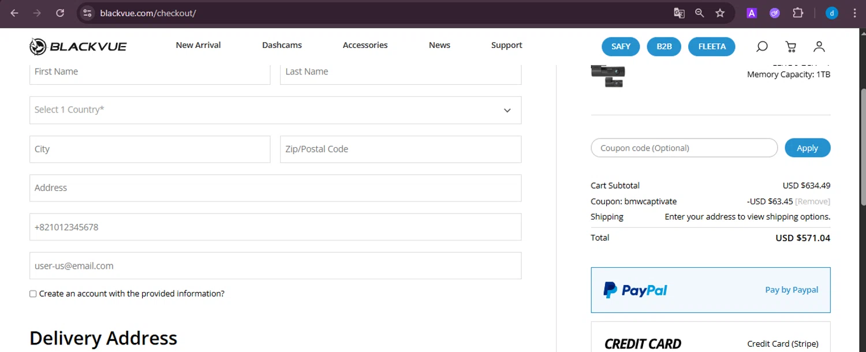
Task: Click the Coupon code (Optional) field
Action: [x=684, y=148]
